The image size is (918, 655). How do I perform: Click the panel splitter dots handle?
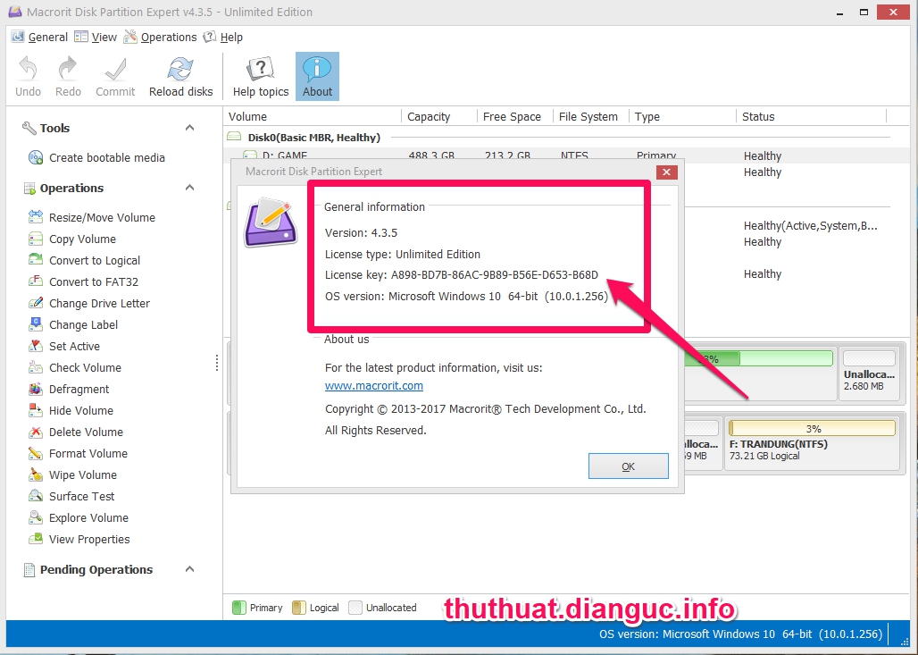point(217,363)
